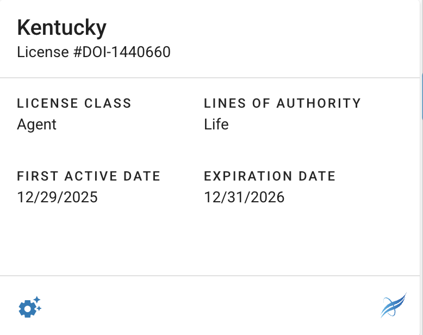Screen dimensions: 423x335
Task: Select the Agent license class value
Action: coord(37,125)
